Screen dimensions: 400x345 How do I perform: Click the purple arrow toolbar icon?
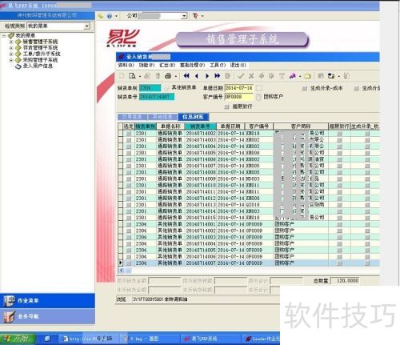tap(293, 76)
